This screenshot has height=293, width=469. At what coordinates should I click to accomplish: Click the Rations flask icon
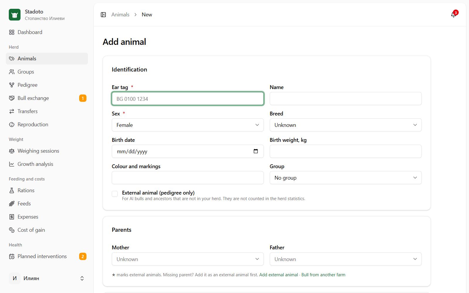coord(12,190)
